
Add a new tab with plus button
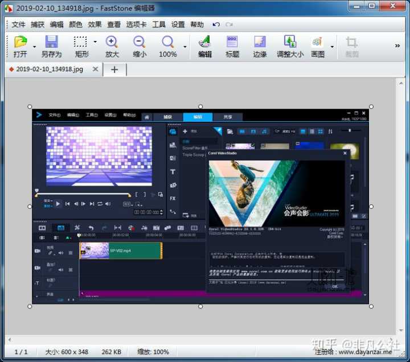point(114,69)
